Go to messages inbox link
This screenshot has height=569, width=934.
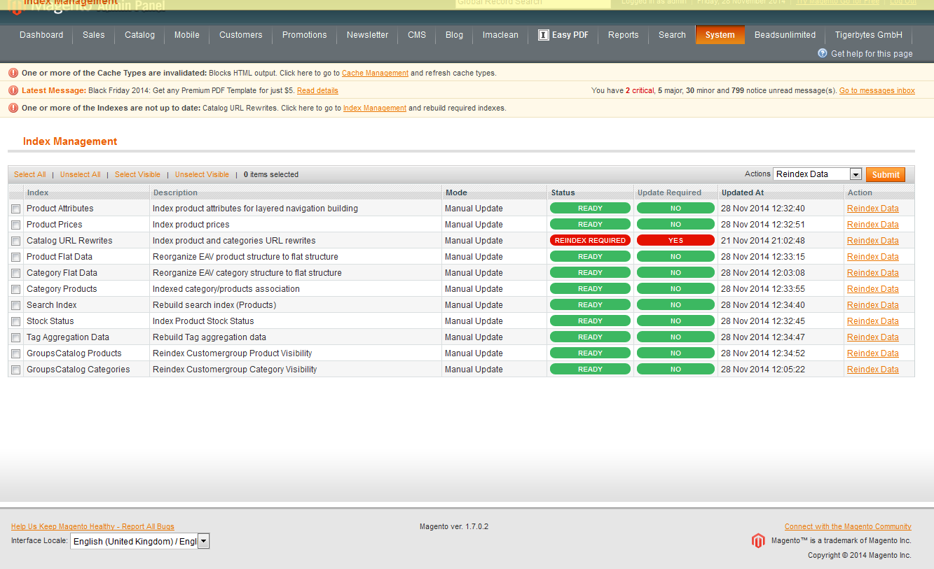877,90
